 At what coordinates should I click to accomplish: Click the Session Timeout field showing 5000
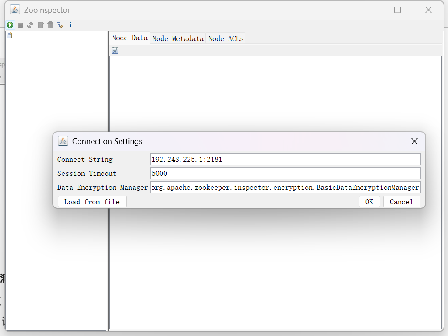coord(286,173)
